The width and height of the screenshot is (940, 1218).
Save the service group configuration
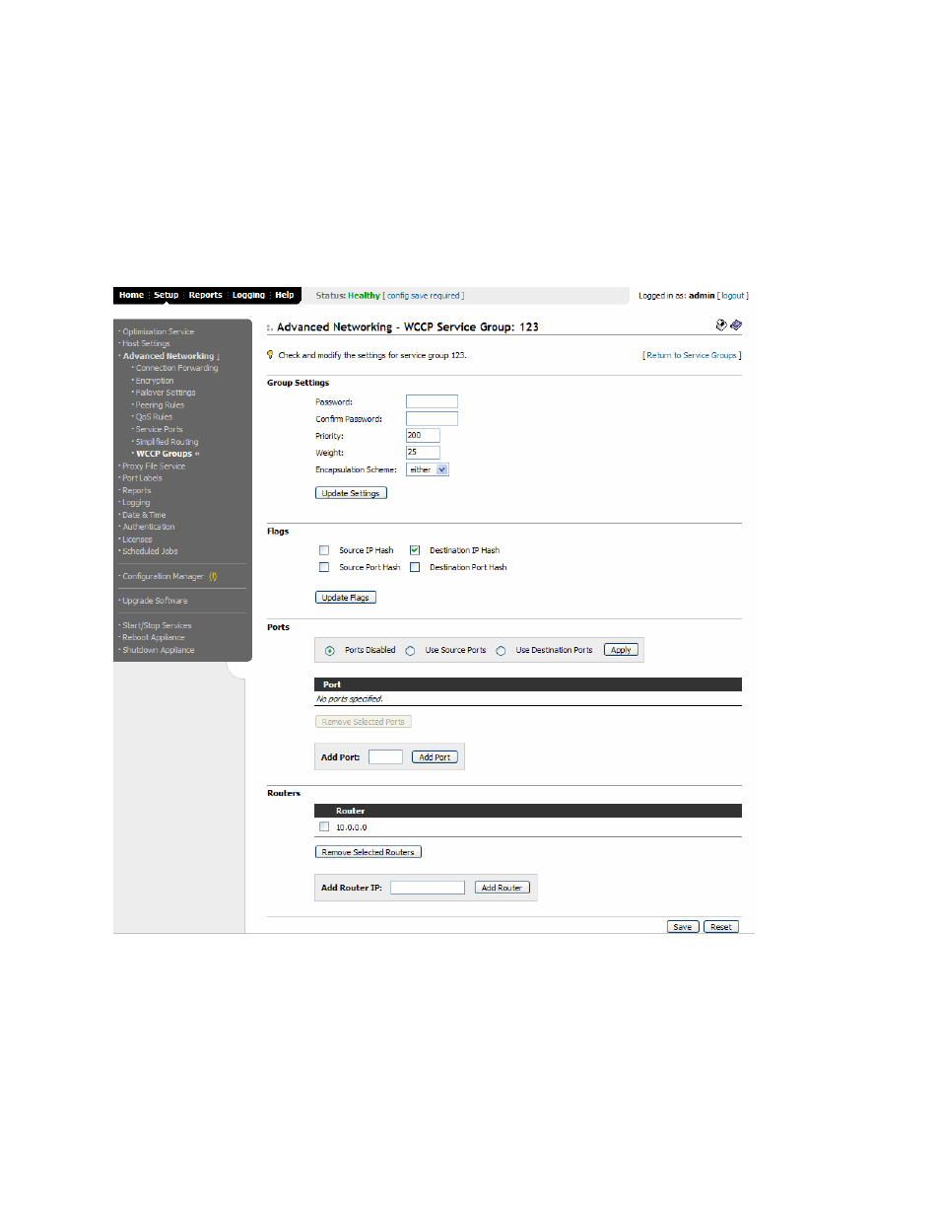click(683, 927)
